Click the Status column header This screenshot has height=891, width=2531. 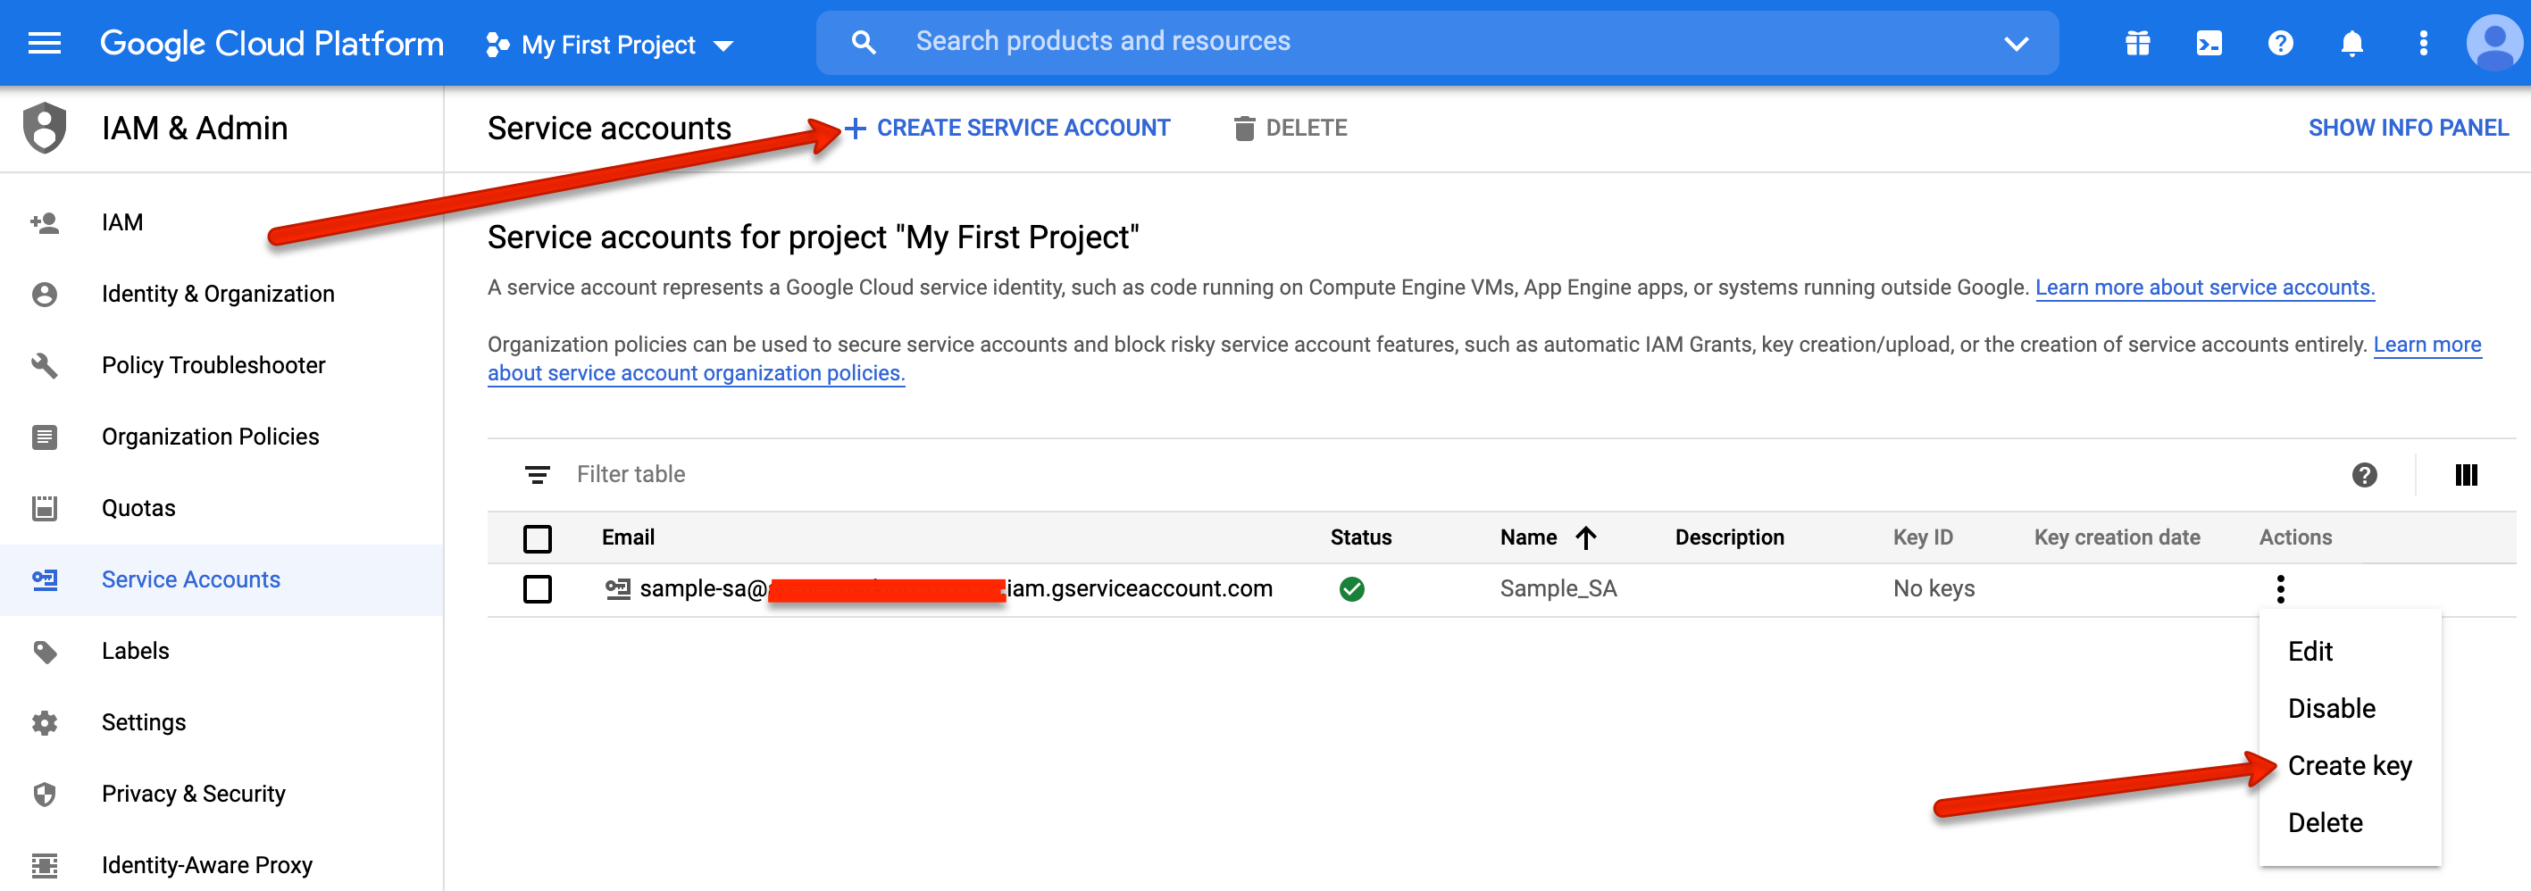pyautogui.click(x=1360, y=537)
